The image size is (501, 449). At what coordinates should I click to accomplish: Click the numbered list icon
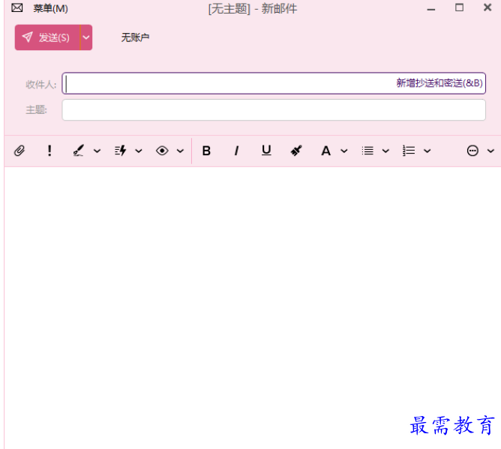[409, 151]
